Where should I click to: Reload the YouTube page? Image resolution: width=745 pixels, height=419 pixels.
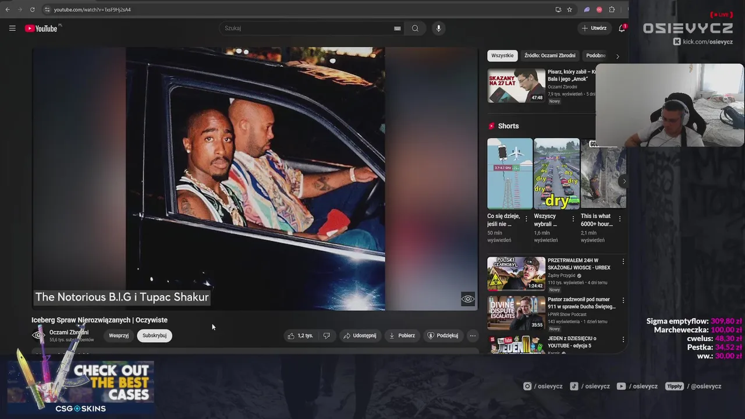pyautogui.click(x=32, y=9)
